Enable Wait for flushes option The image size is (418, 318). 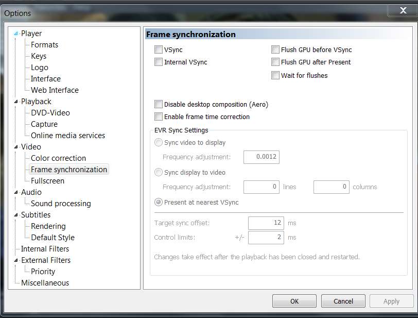[x=275, y=75]
